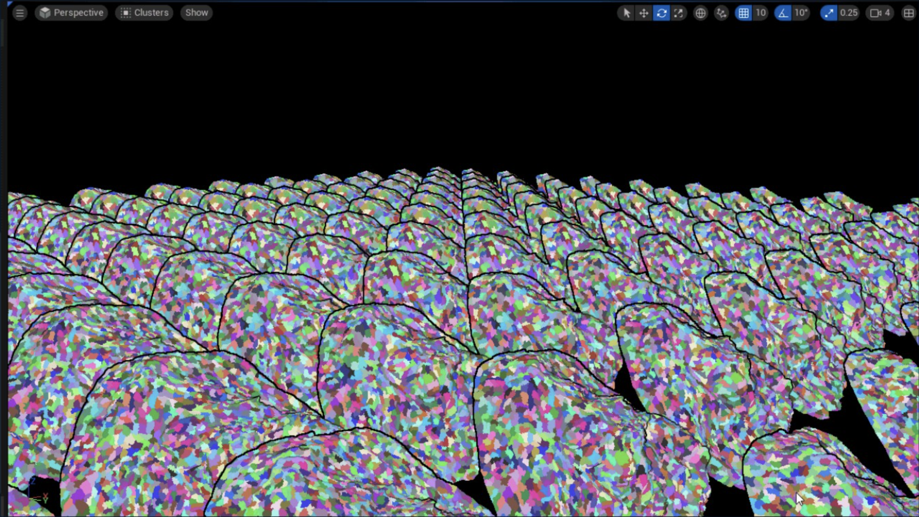Toggle rotation angle snapping

(x=783, y=13)
